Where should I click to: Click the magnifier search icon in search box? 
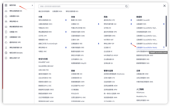tap(126, 6)
